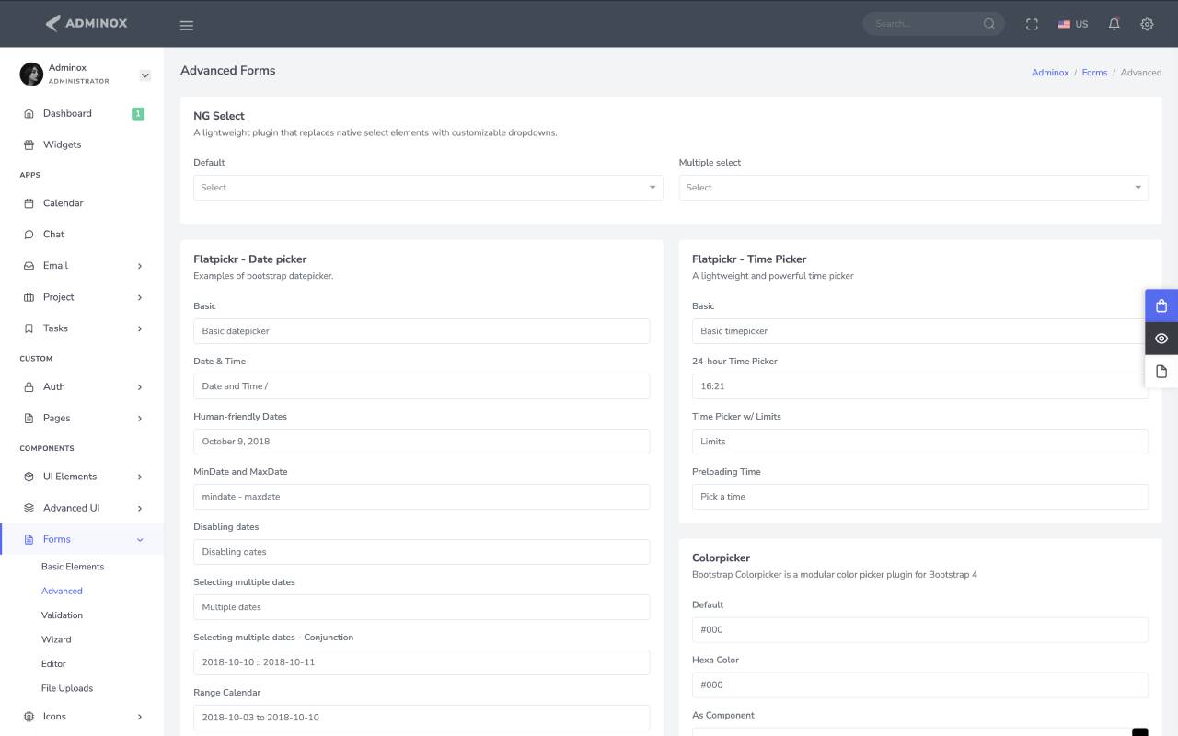Click the Email inbox icon

29,266
